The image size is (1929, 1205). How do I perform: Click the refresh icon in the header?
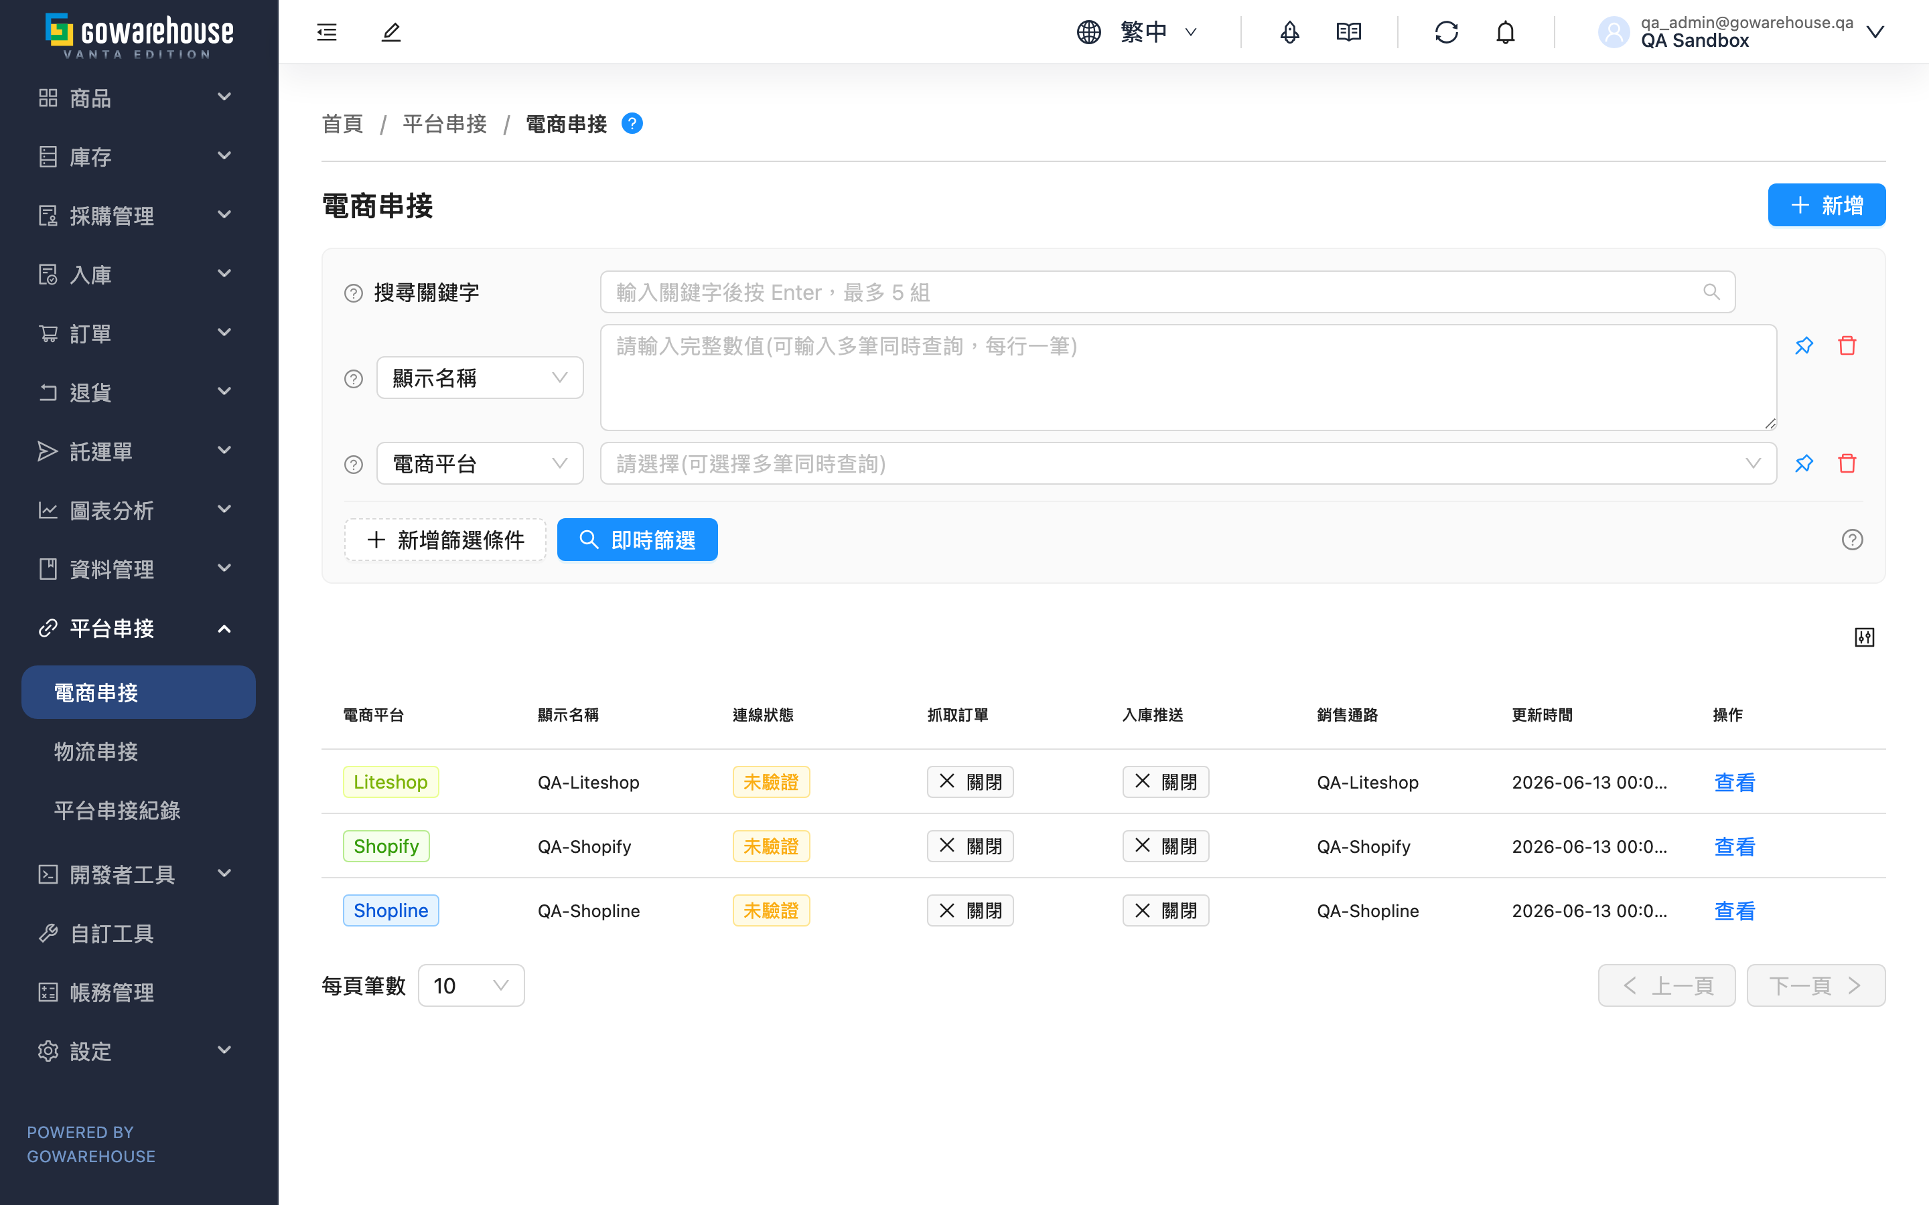1447,32
